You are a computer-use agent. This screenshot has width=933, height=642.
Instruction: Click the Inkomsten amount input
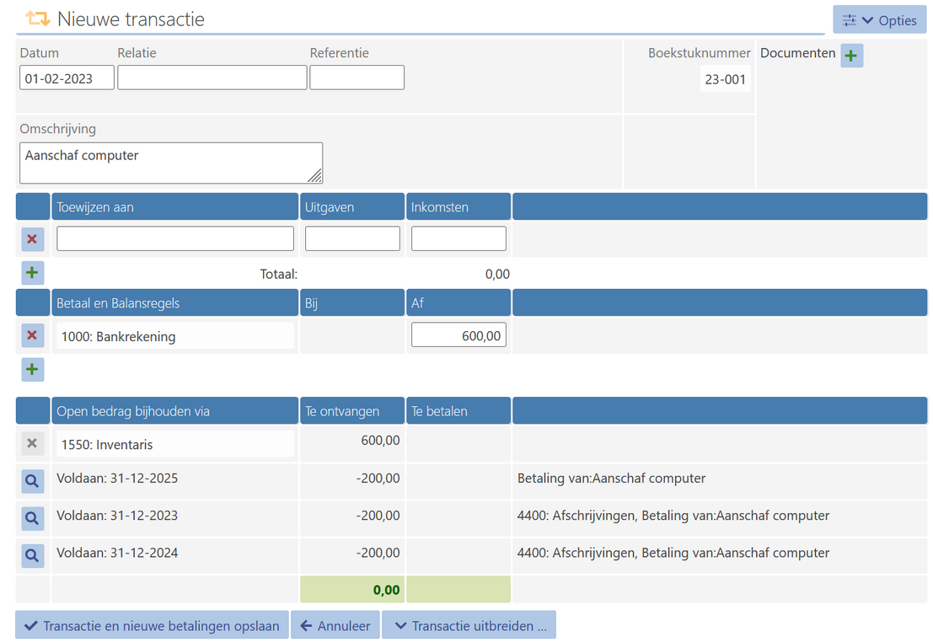[x=458, y=238]
